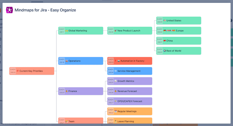Click the red exclamation icon on Automation in Factory
Screen dimensions: 233x126
pos(115,61)
